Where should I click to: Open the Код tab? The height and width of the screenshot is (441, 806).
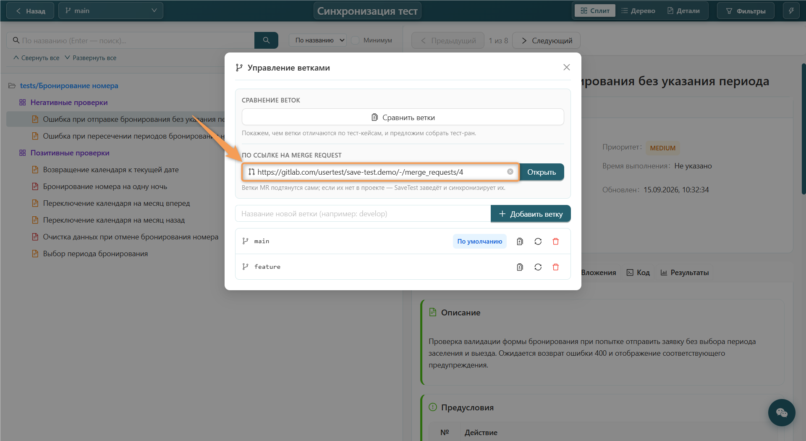coord(638,273)
